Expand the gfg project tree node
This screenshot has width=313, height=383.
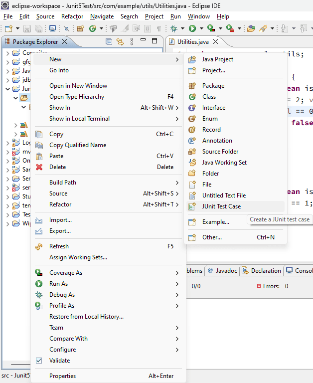tap(8, 62)
